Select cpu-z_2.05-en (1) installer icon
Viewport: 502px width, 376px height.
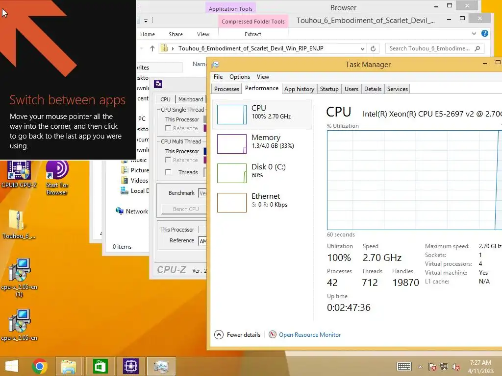(19, 278)
